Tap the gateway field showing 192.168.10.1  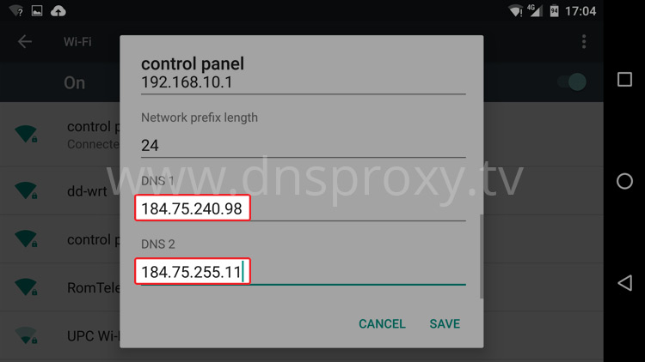304,82
